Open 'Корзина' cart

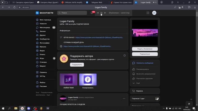click(x=145, y=91)
